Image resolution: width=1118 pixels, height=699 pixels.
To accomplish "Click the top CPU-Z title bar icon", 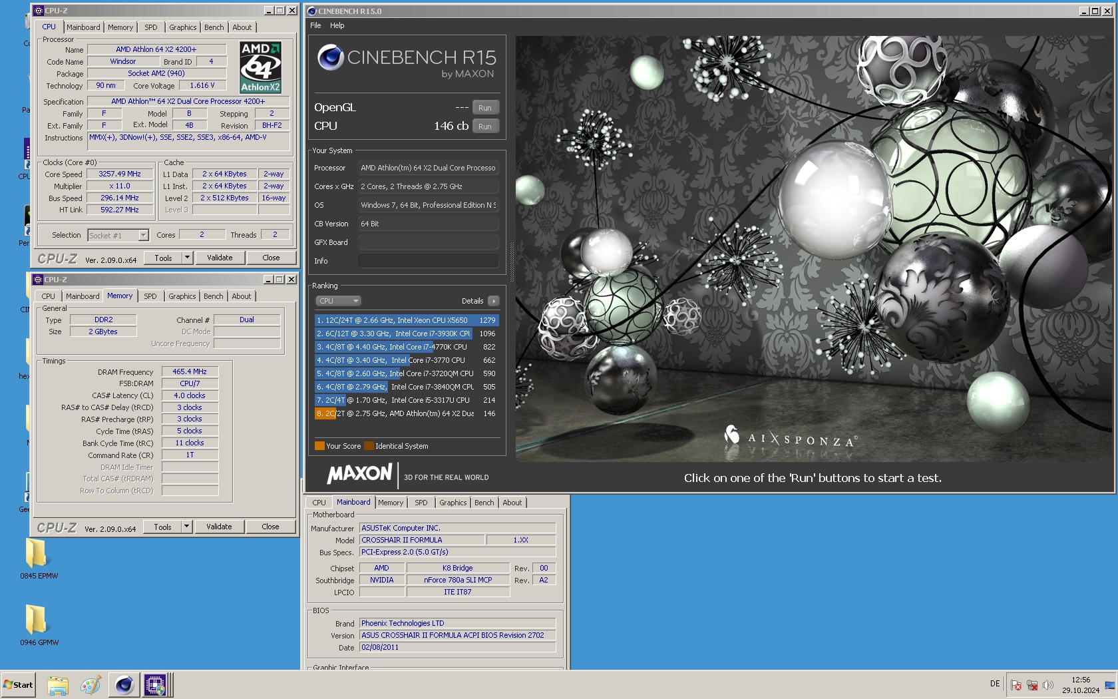I will pos(39,11).
